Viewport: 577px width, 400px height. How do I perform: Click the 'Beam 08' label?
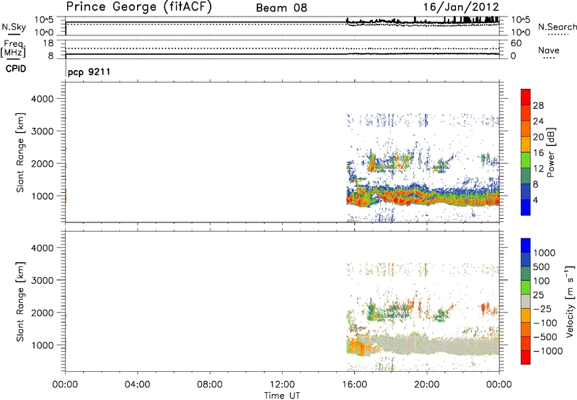pyautogui.click(x=281, y=8)
